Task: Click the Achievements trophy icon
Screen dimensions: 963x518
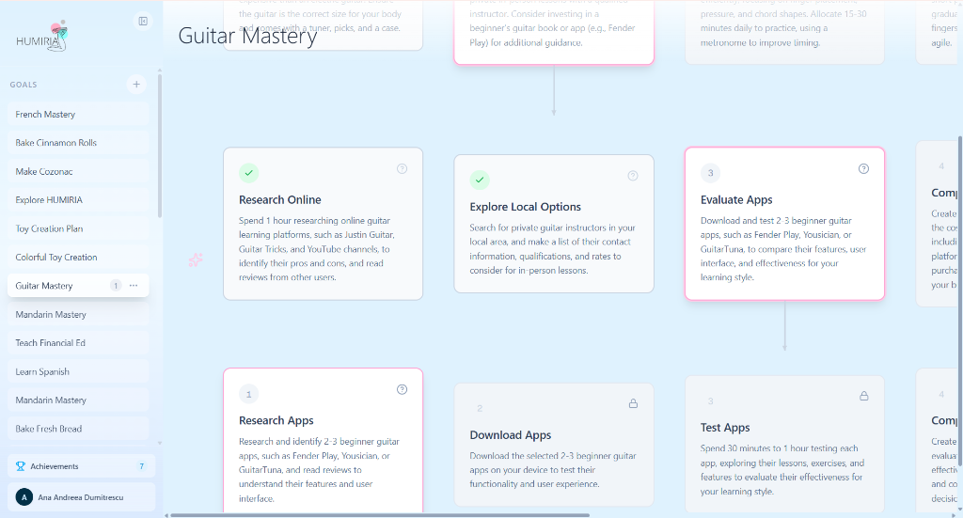Action: (x=21, y=466)
